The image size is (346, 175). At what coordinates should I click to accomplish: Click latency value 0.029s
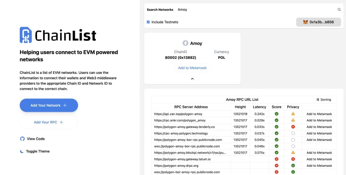(259, 120)
